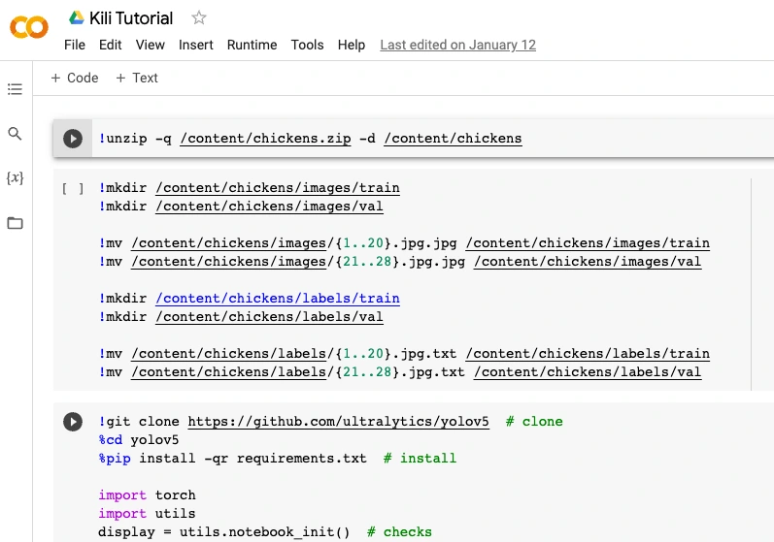Open the File menu

[x=75, y=45]
